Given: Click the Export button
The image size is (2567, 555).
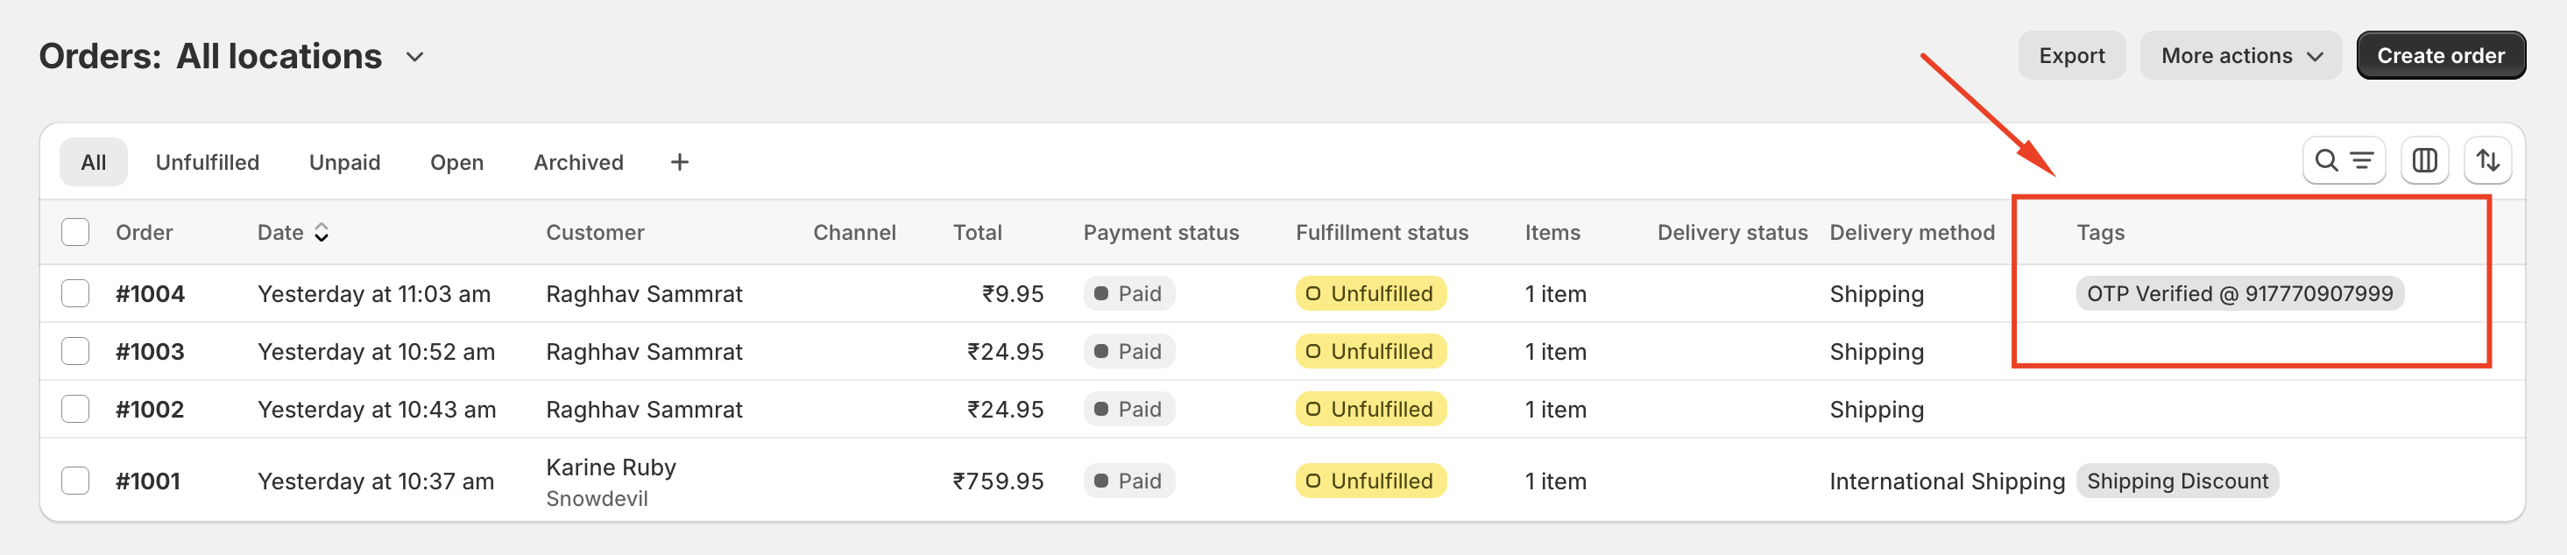Looking at the screenshot, I should pos(2071,56).
